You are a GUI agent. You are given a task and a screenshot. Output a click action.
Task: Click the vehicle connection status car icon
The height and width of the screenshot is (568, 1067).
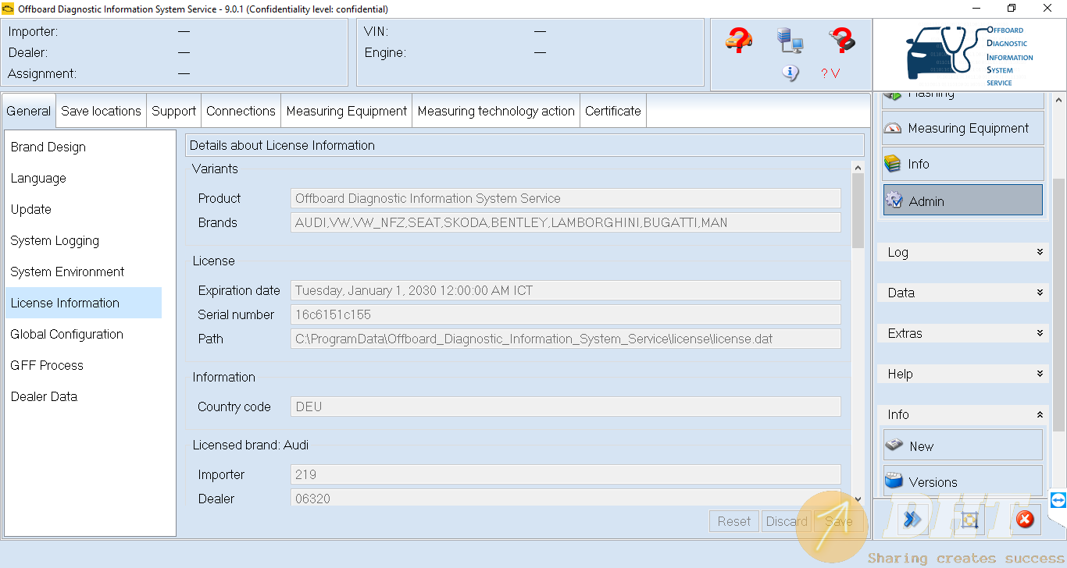coord(738,39)
